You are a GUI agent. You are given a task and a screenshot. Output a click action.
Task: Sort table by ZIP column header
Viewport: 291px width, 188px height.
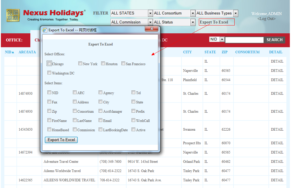225,52
